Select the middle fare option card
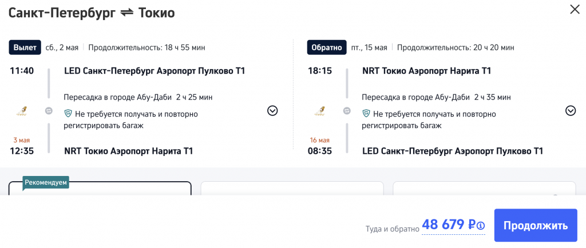The width and height of the screenshot is (586, 248). pyautogui.click(x=292, y=189)
